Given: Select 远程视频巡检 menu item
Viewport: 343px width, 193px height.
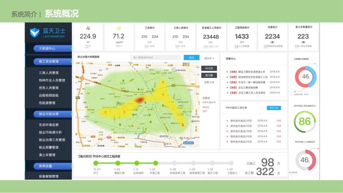Looking at the screenshot, I should 49,95.
